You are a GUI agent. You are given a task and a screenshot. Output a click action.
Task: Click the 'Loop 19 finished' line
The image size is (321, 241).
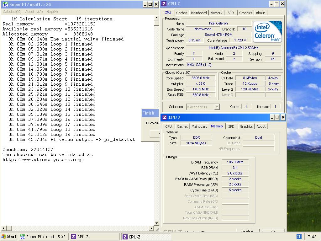[52, 134]
